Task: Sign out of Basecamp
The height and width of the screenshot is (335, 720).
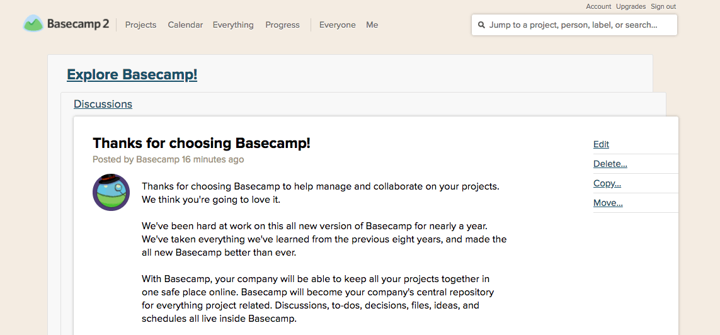Action: coord(663,6)
